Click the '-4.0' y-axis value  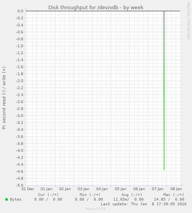tap(20, 151)
